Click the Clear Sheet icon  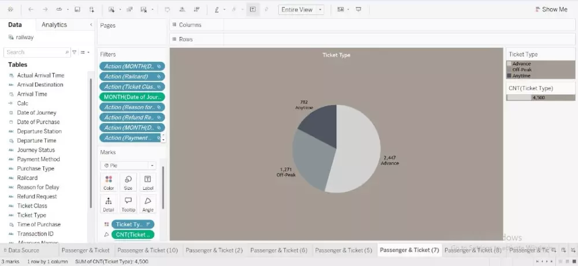click(144, 10)
